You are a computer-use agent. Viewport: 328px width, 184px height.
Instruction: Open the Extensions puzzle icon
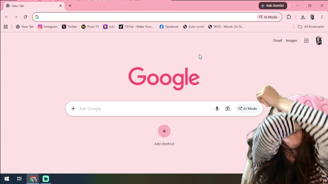[289, 17]
